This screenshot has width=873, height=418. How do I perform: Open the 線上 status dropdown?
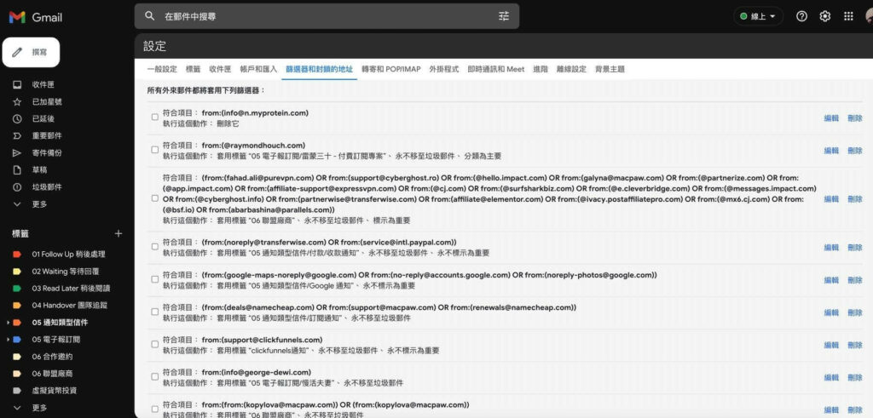pyautogui.click(x=758, y=16)
